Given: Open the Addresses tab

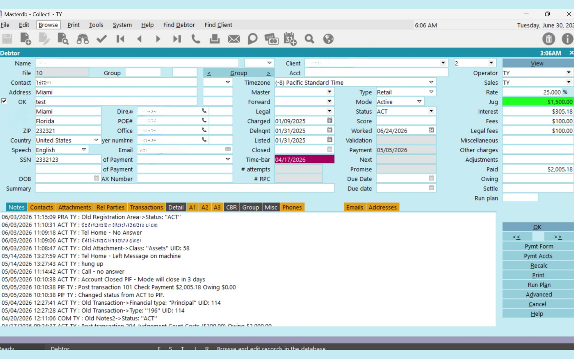Looking at the screenshot, I should (383, 207).
